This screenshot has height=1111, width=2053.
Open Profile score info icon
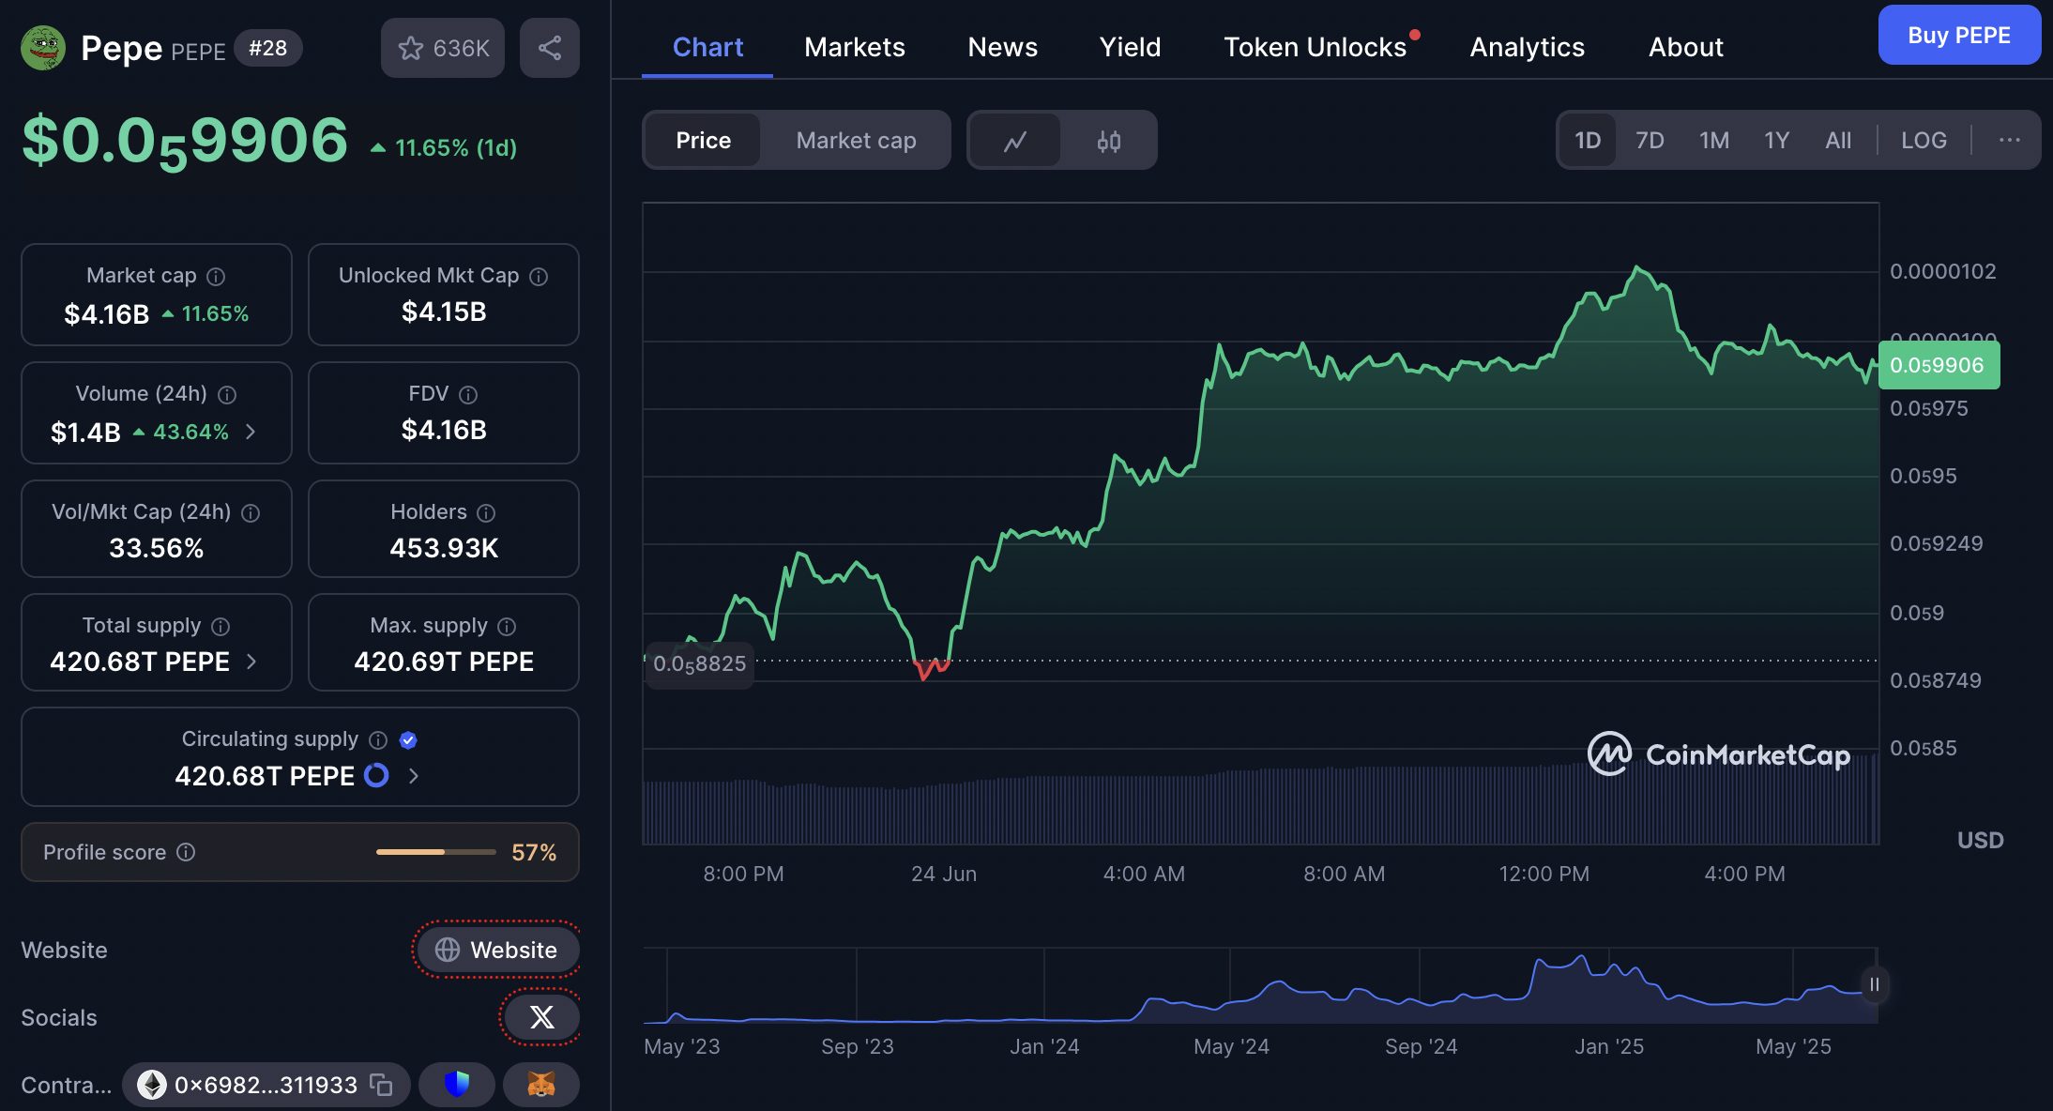186,851
